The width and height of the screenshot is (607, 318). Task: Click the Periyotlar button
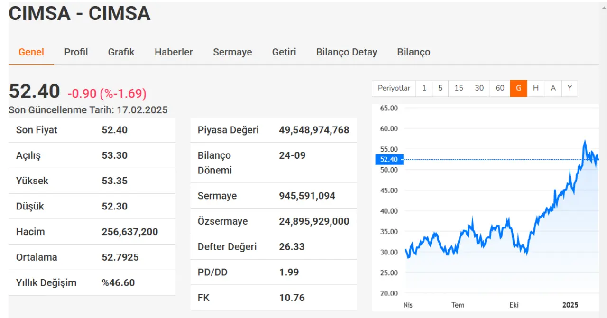tap(394, 88)
